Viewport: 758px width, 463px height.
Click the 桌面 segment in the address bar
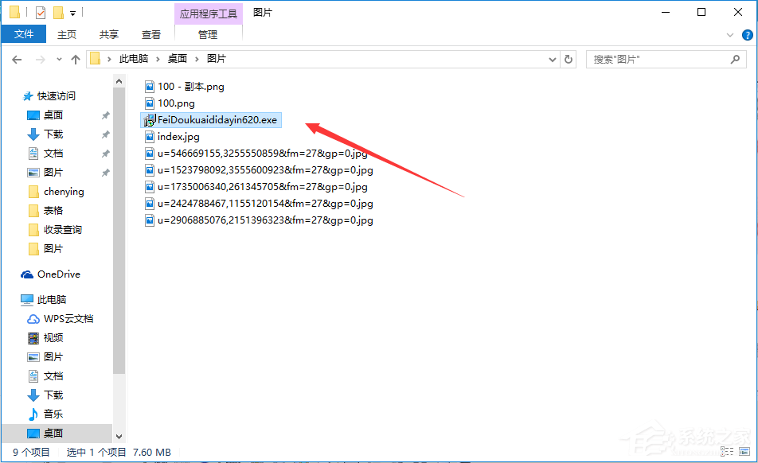177,59
